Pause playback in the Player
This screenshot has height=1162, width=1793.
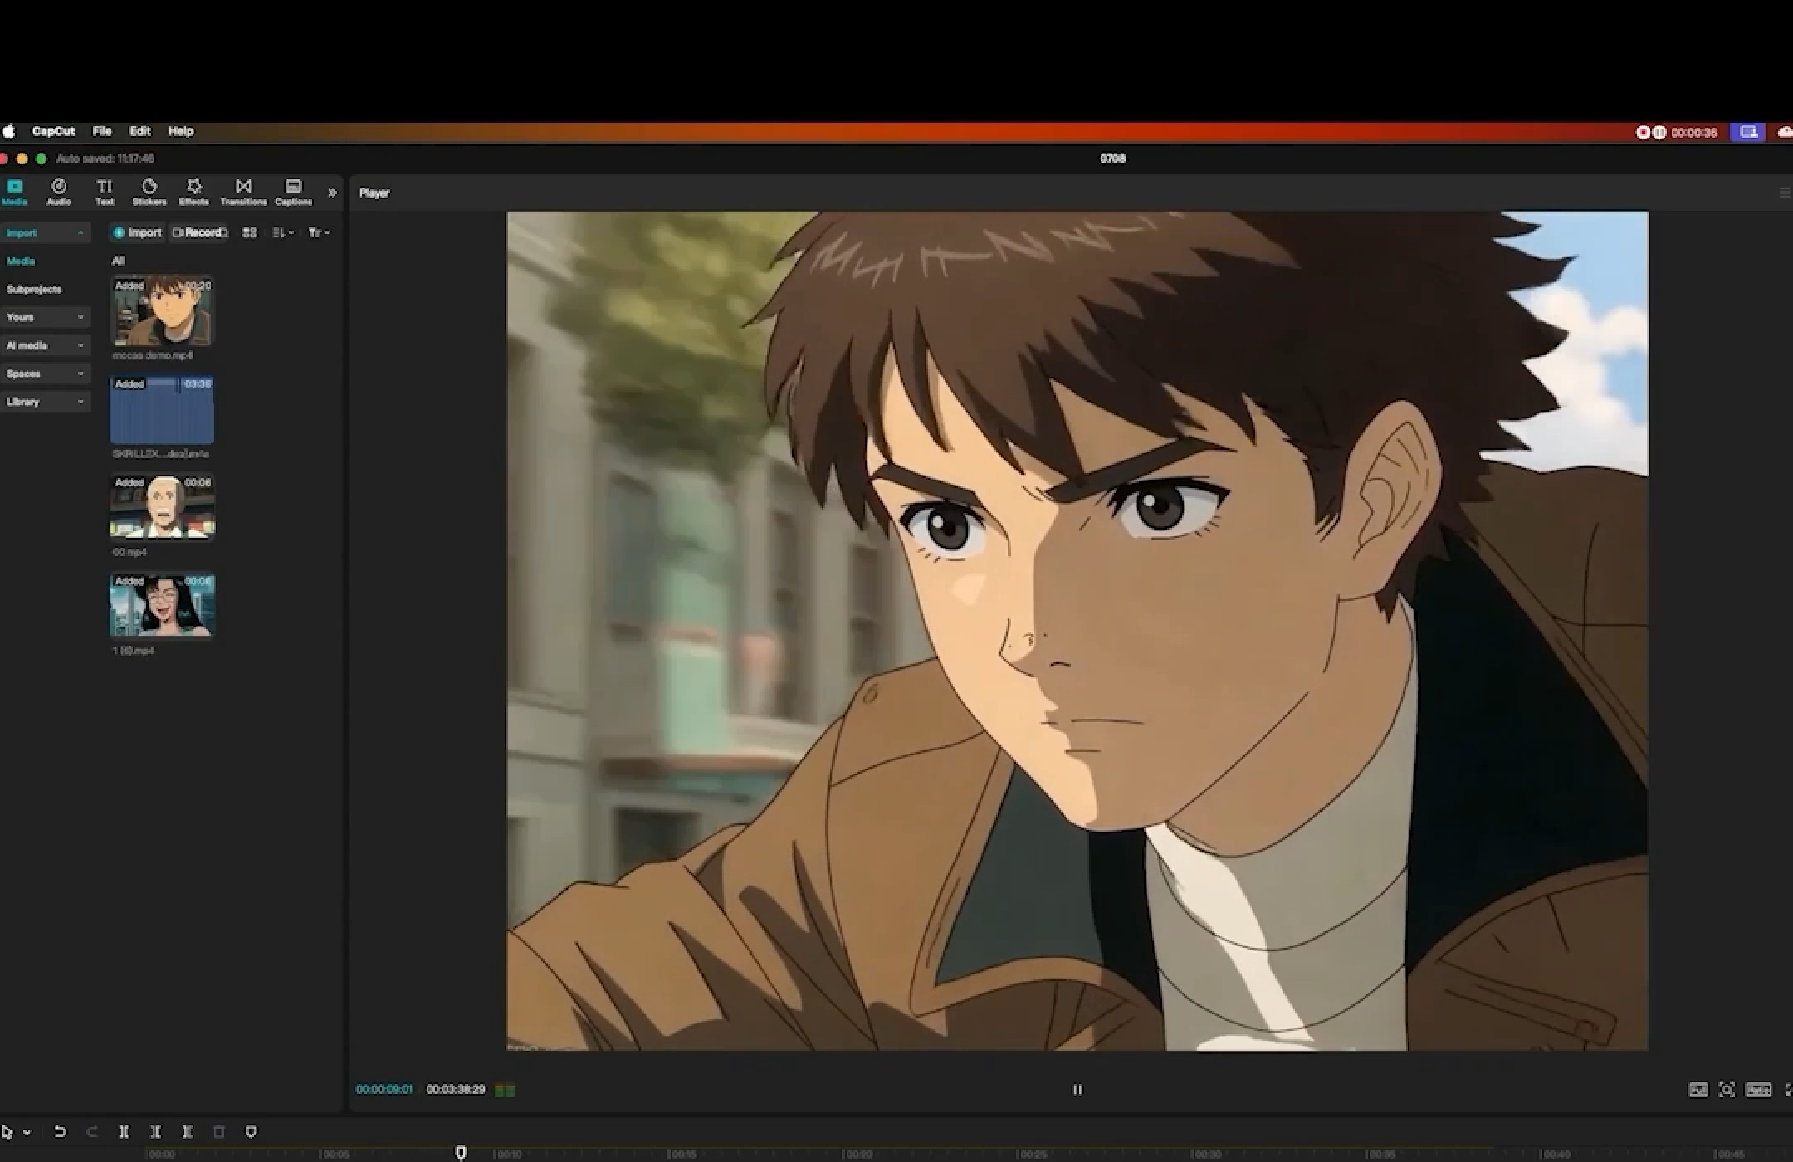1077,1090
